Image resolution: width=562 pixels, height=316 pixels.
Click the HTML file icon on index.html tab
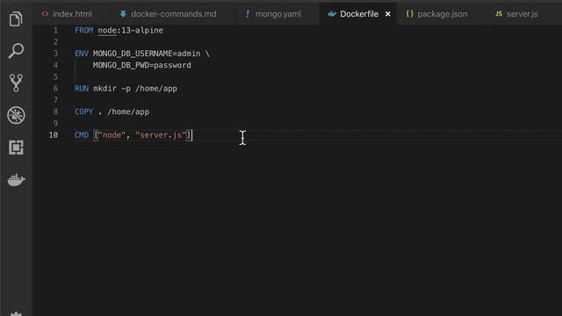click(45, 14)
